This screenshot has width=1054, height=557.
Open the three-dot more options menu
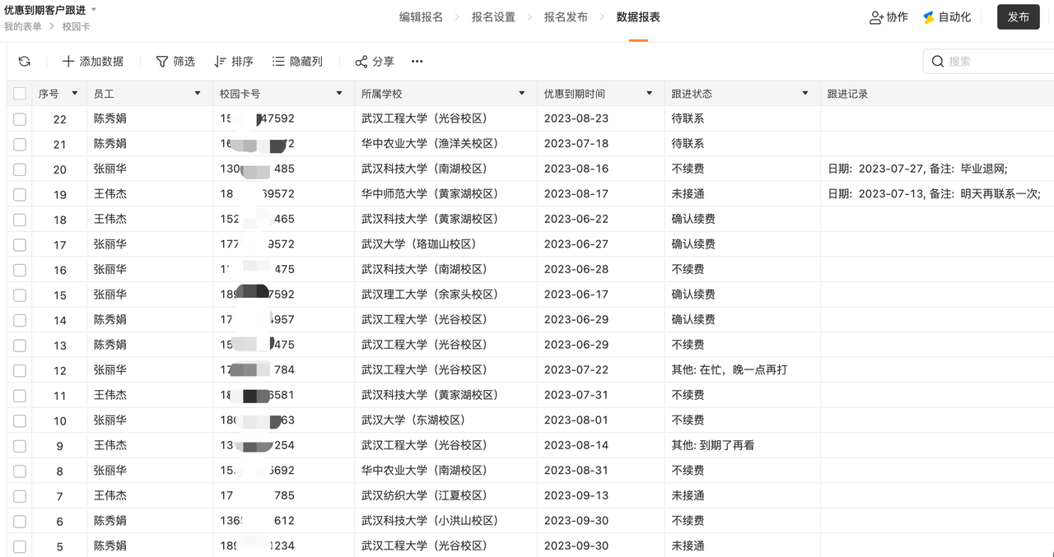tap(417, 62)
